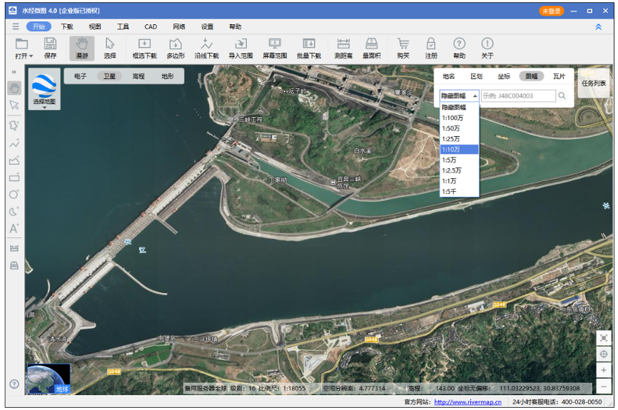Open the CAD menu tab

(151, 26)
